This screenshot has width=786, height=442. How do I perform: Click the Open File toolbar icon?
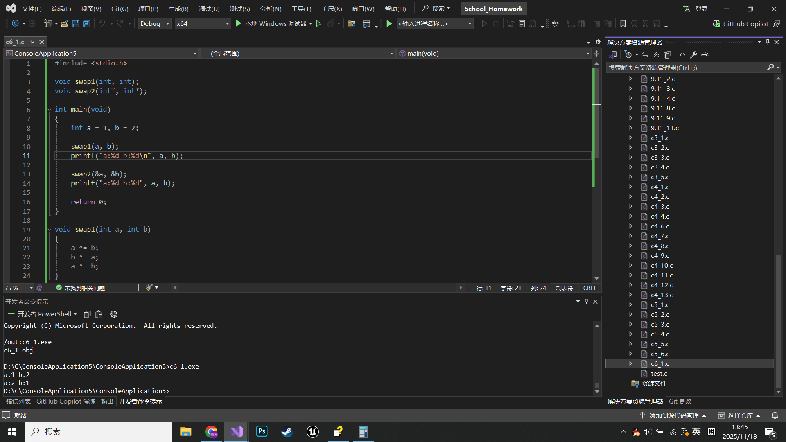click(64, 24)
